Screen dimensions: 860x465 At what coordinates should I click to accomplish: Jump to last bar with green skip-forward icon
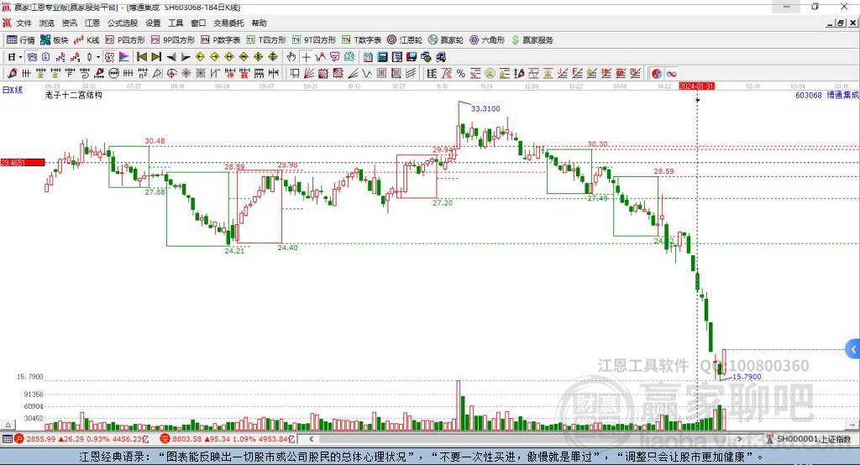click(x=156, y=57)
